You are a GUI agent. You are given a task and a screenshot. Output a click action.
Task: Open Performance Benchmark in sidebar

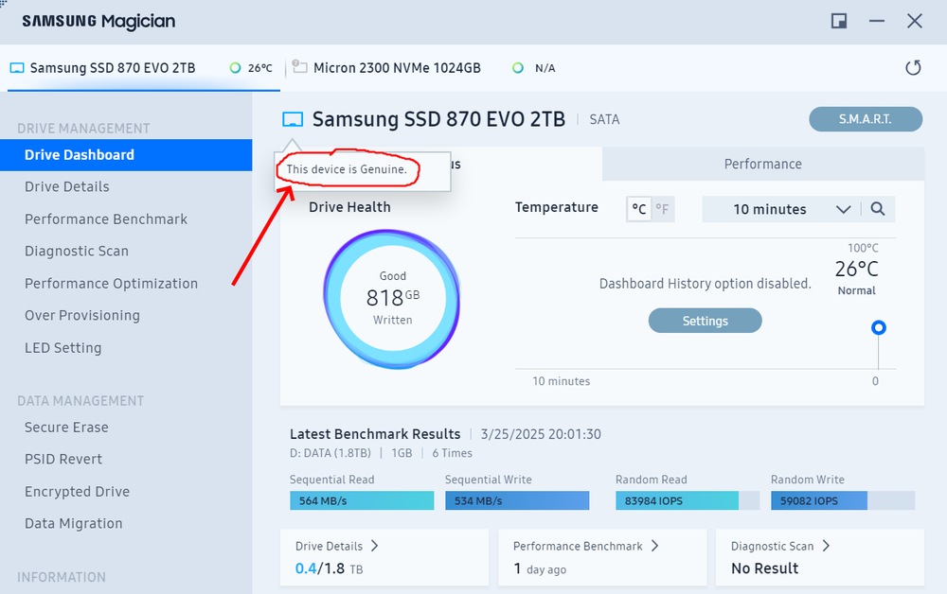click(126, 218)
